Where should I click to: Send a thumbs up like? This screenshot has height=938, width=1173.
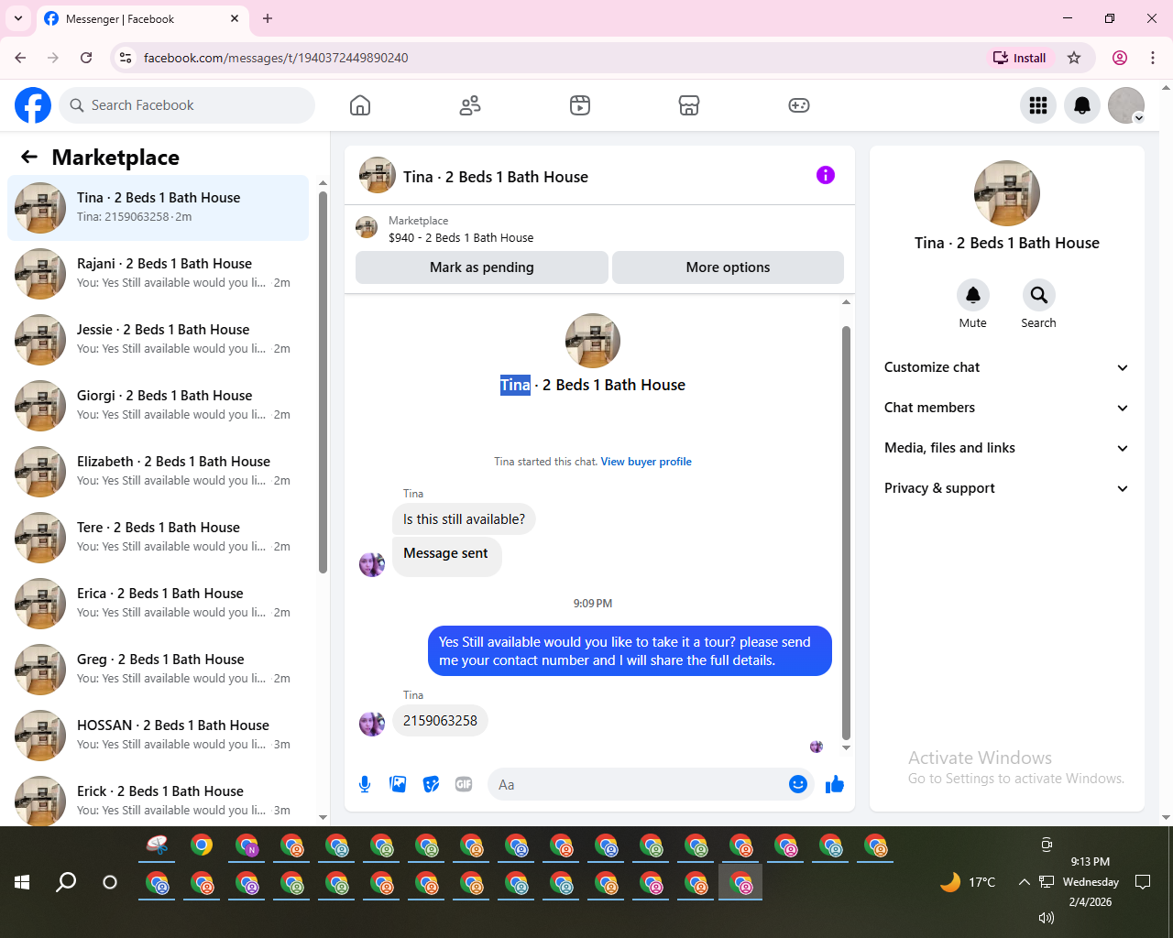[834, 784]
